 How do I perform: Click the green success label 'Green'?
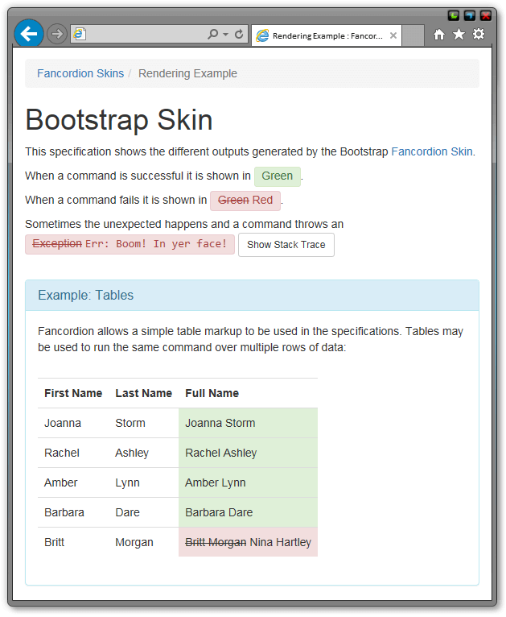[277, 176]
